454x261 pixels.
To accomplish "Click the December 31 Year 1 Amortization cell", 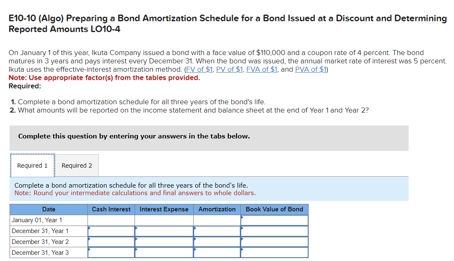I will 217,231.
